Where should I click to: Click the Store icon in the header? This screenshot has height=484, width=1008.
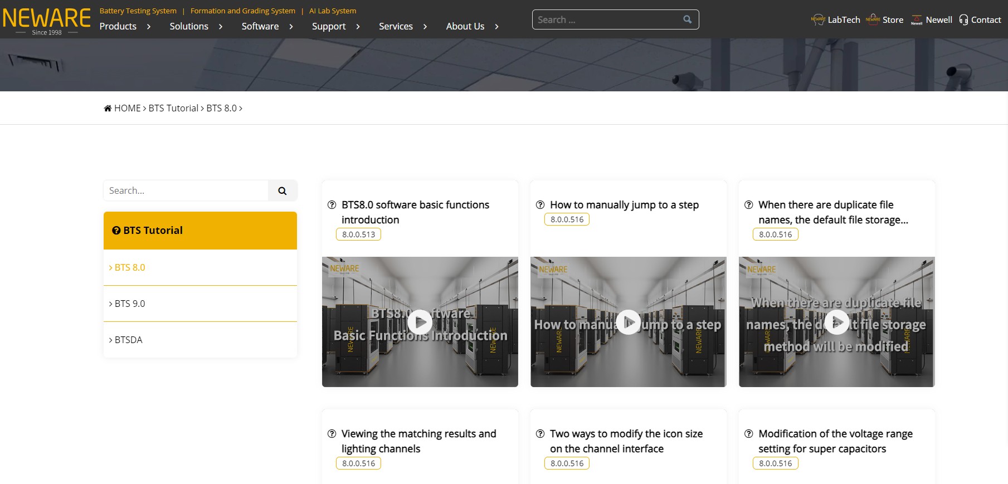tap(873, 20)
